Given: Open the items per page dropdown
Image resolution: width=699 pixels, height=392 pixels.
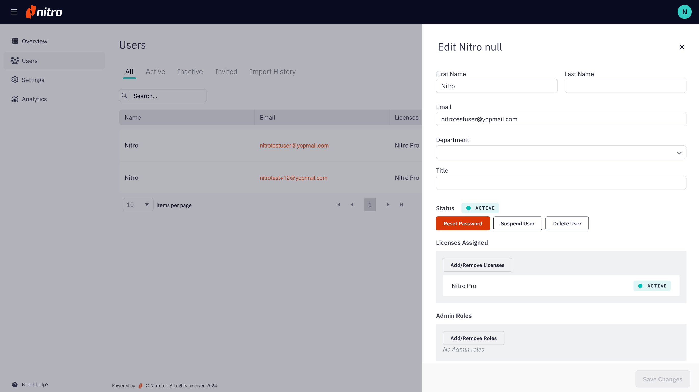Looking at the screenshot, I should (x=138, y=205).
